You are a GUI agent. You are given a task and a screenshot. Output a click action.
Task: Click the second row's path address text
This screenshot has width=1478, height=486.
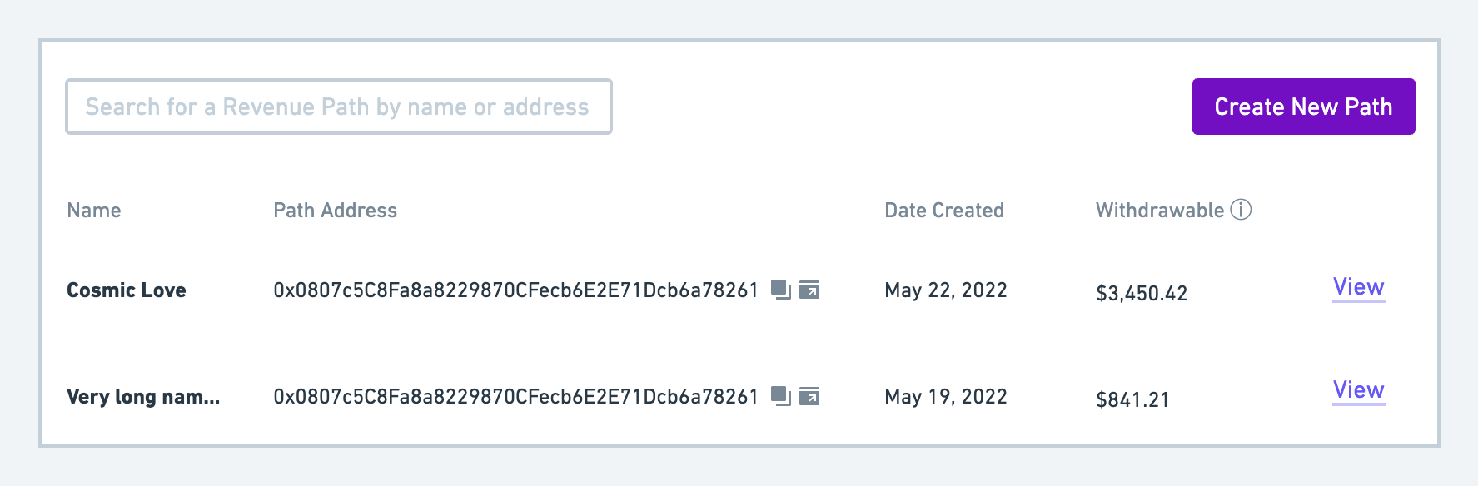(516, 397)
